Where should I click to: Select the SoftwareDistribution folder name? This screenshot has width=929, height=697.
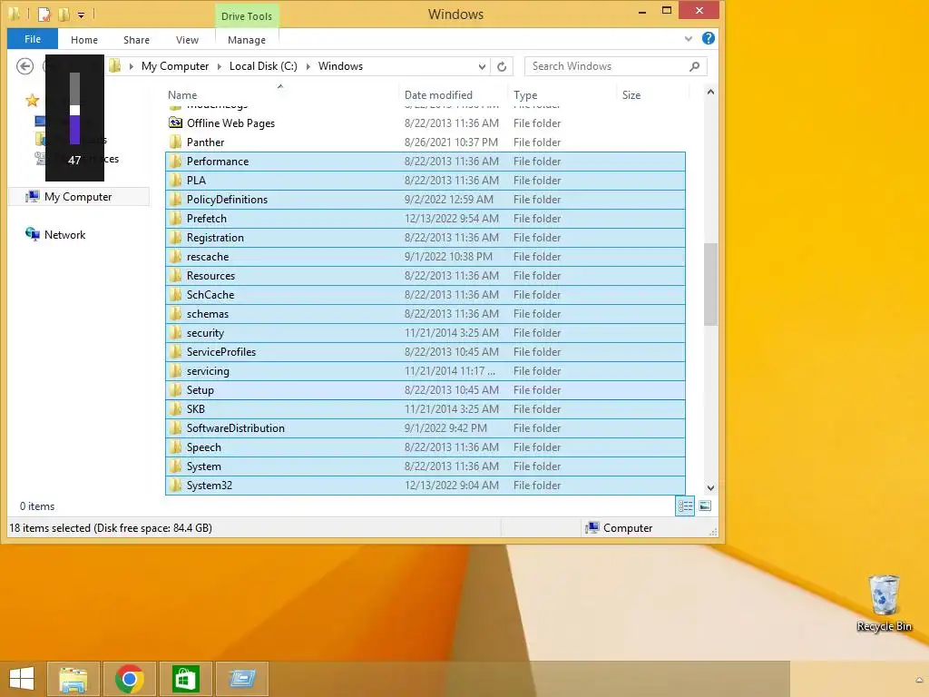coord(235,428)
